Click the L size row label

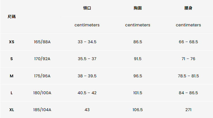[x=11, y=93]
